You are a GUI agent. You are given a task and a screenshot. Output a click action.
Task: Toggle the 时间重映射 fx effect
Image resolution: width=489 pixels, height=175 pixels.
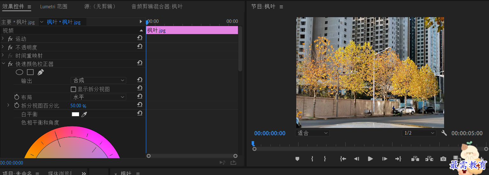tap(10, 56)
